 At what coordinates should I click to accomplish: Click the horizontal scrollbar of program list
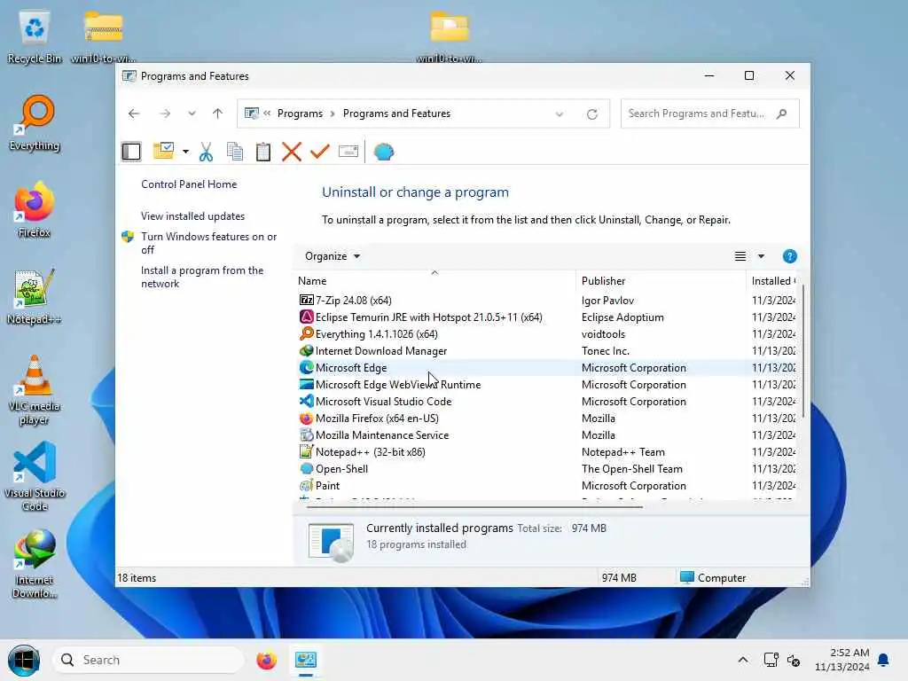(x=474, y=506)
